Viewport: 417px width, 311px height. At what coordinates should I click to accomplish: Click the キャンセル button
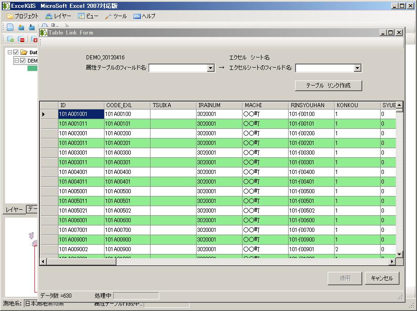pos(382,278)
